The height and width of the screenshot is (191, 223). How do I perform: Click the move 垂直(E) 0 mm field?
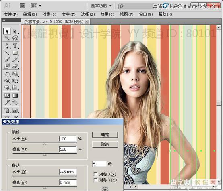[x=68, y=182]
